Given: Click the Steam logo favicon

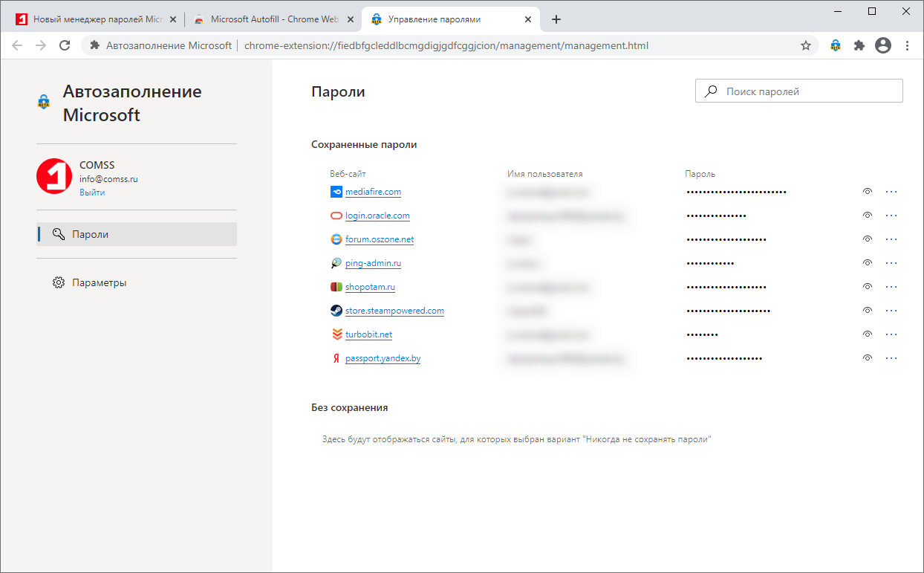Looking at the screenshot, I should [x=336, y=311].
